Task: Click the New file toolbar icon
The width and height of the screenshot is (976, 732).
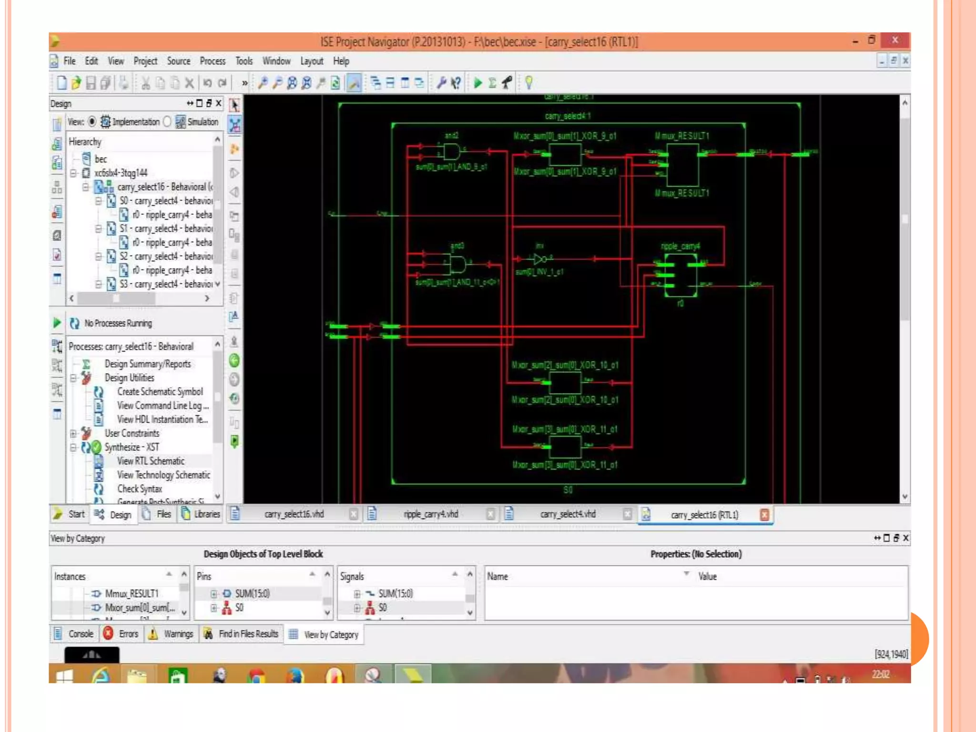Action: 61,83
